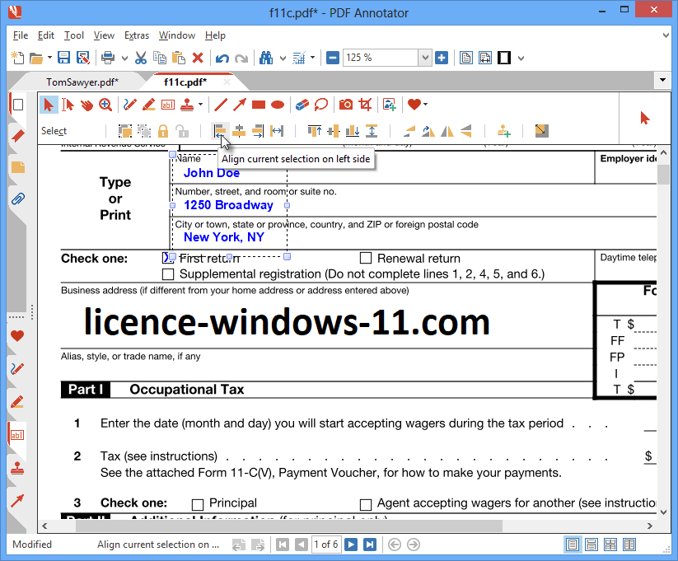Switch to the TomSawyer.pdf tab

tap(82, 82)
